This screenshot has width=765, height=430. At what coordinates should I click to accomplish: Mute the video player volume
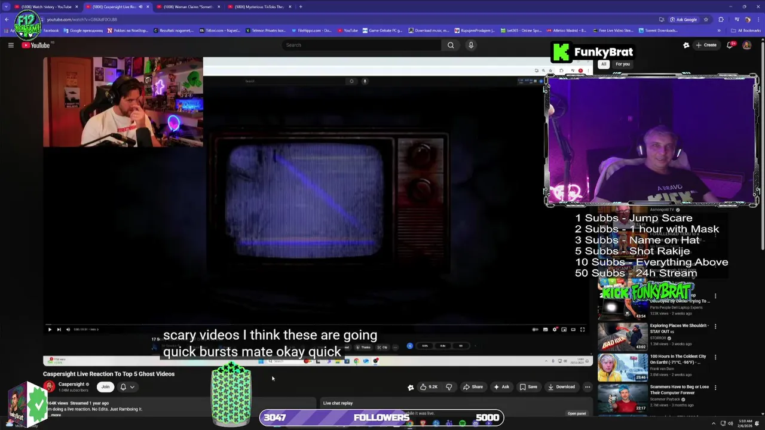(68, 329)
